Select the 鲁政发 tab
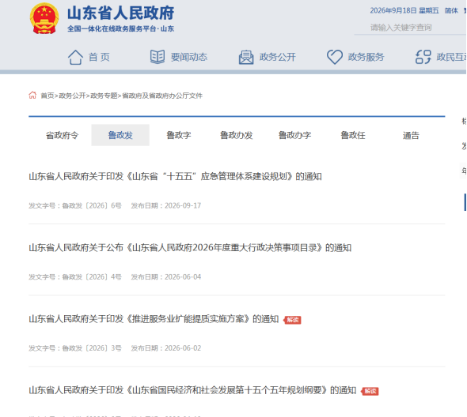The width and height of the screenshot is (467, 417). [x=120, y=135]
